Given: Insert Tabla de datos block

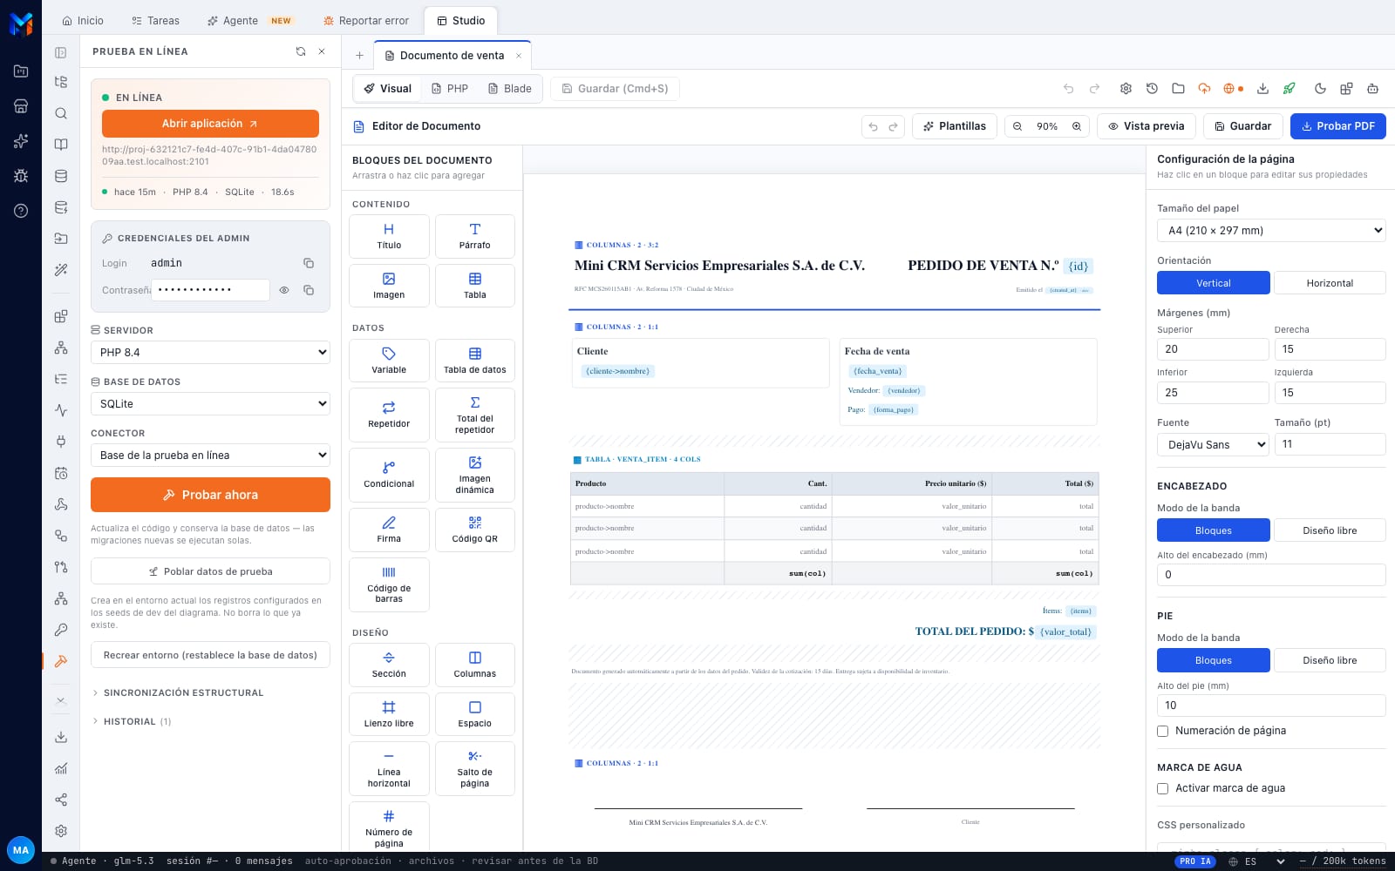Looking at the screenshot, I should pos(474,361).
